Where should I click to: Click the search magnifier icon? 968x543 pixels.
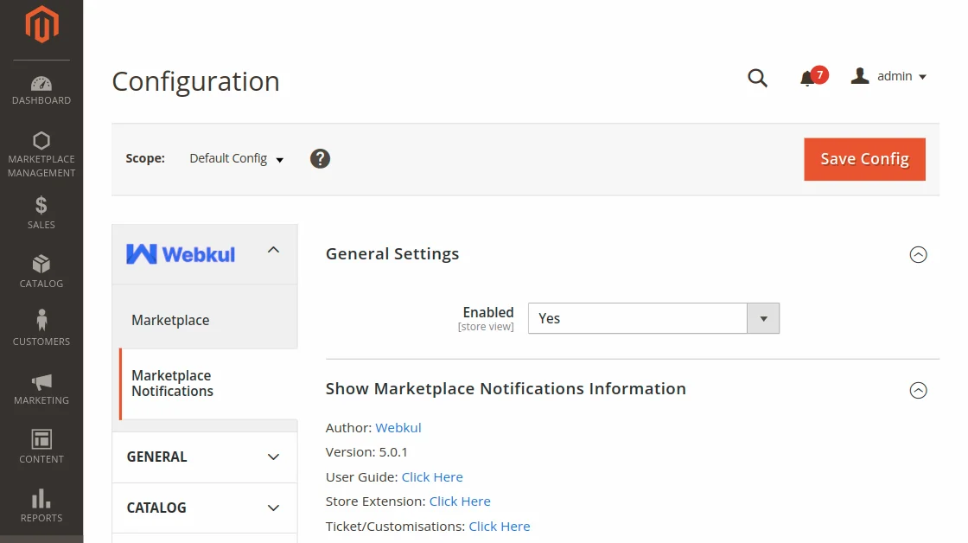[x=757, y=77]
